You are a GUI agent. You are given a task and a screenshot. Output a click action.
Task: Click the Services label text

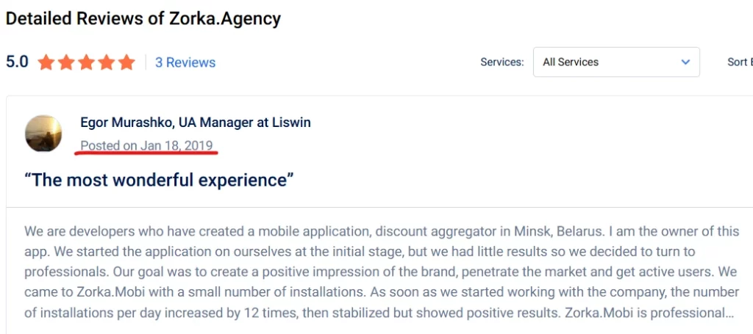(502, 62)
